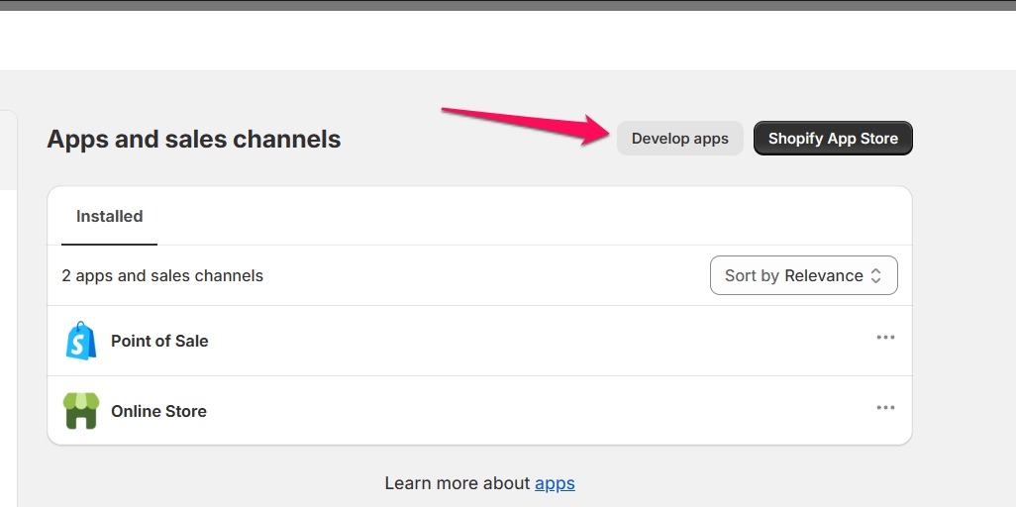The width and height of the screenshot is (1016, 507).
Task: Open the Sort by Relevance dropdown
Action: pos(803,275)
